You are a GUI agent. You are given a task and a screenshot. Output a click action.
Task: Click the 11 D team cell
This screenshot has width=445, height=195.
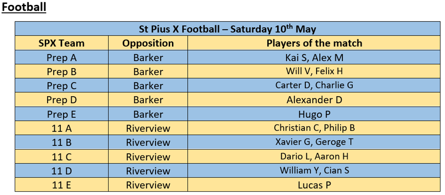pyautogui.click(x=62, y=171)
